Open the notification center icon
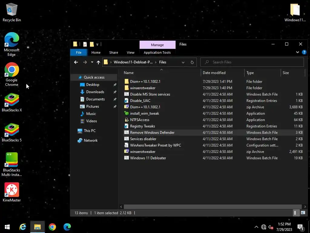 point(300,227)
